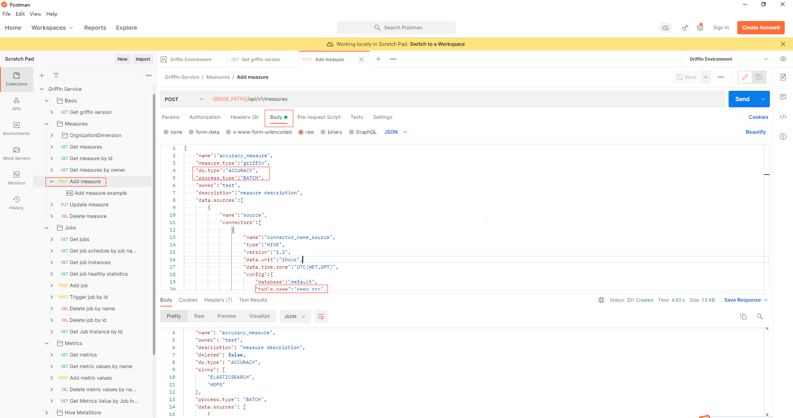
Task: Open tab options three-dots menu
Action: pos(393,59)
